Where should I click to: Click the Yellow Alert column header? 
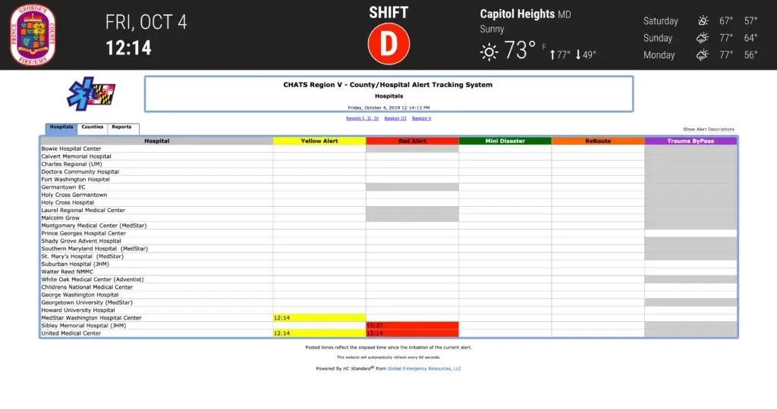(319, 141)
